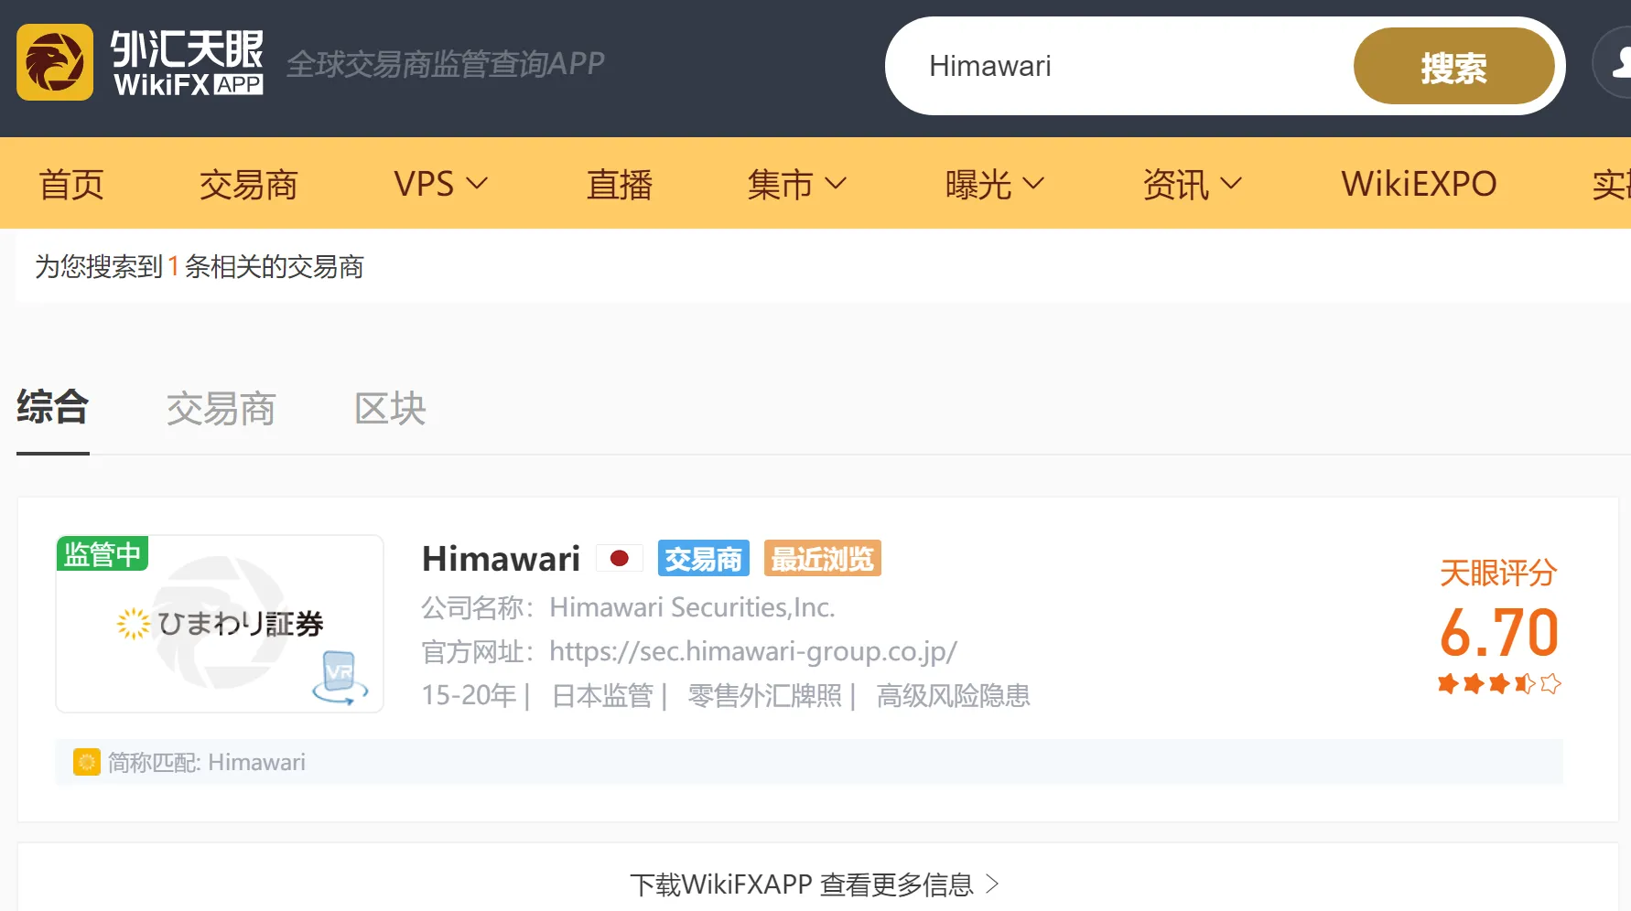Expand the 集市 dropdown menu
The image size is (1631, 911).
point(796,184)
